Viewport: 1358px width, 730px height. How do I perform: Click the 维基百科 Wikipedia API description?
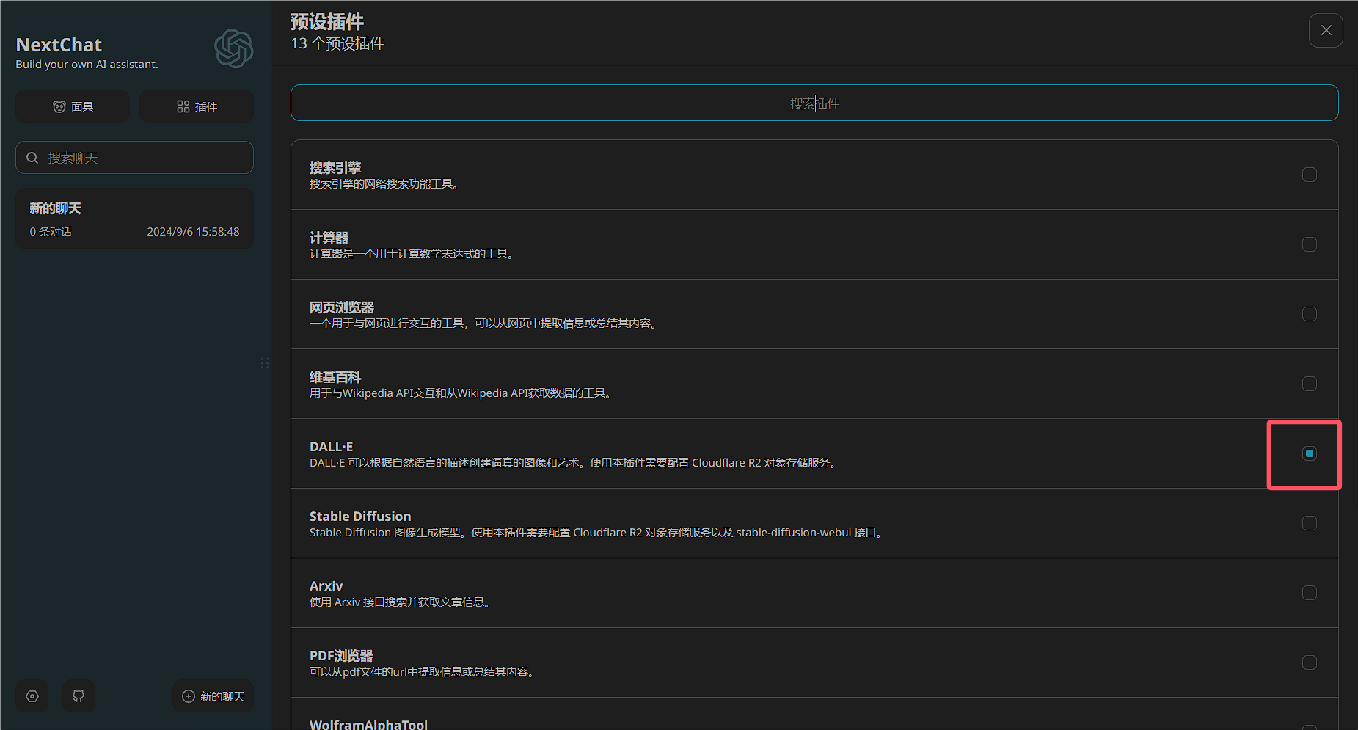tap(462, 393)
